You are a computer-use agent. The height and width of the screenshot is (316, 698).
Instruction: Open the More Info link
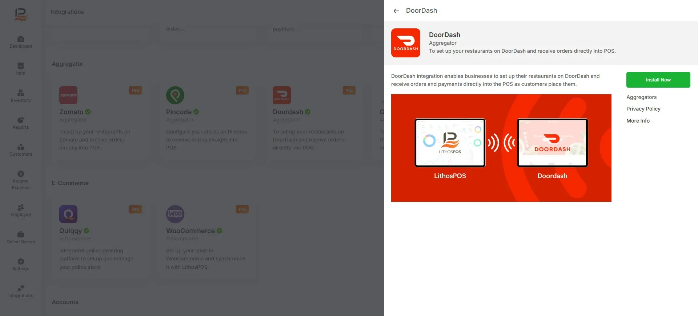pos(638,121)
